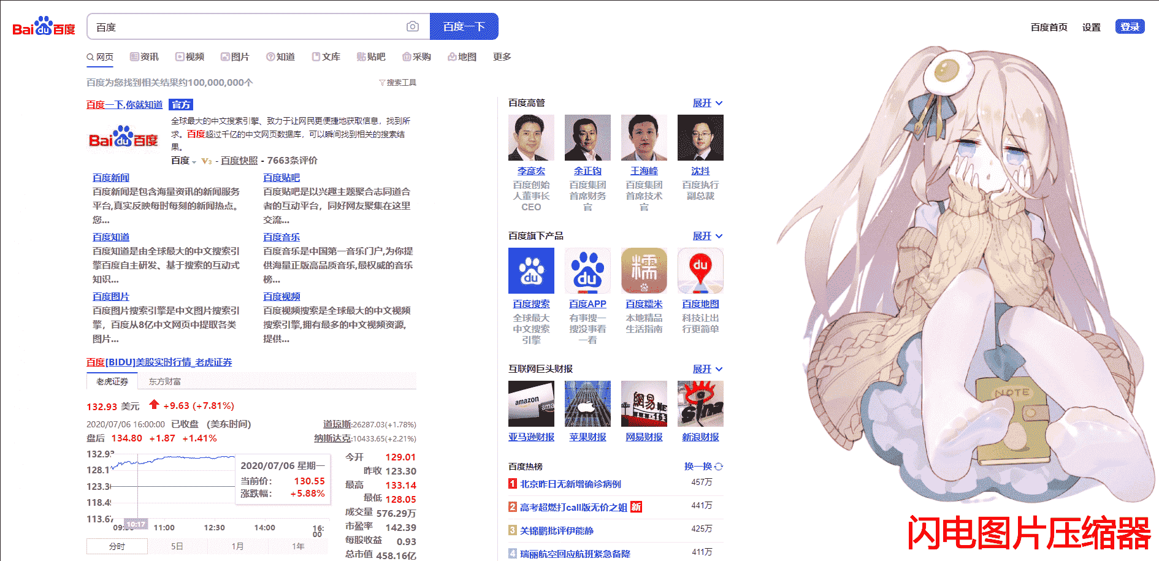Open 沈抖 name link

click(700, 171)
